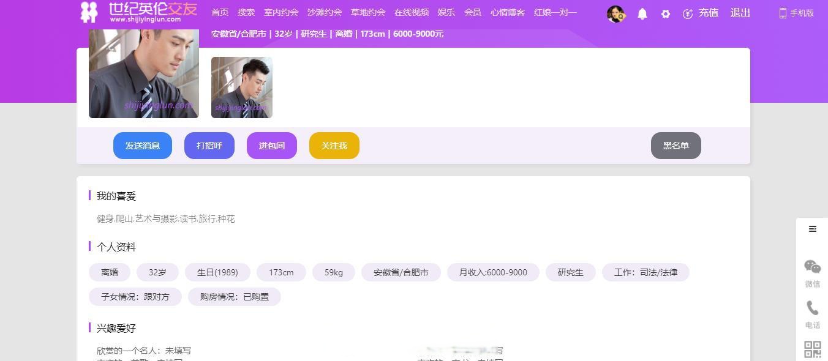This screenshot has height=361, width=828.
Task: Click the 兴趣爱好 section heading
Action: tap(116, 329)
